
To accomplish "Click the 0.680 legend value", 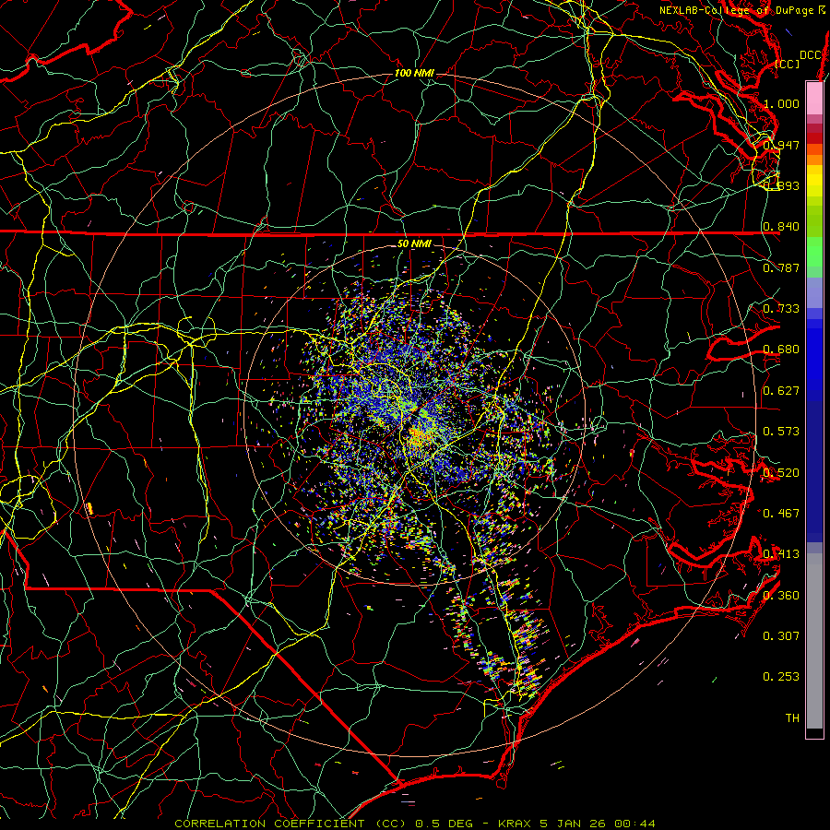I will click(x=781, y=350).
